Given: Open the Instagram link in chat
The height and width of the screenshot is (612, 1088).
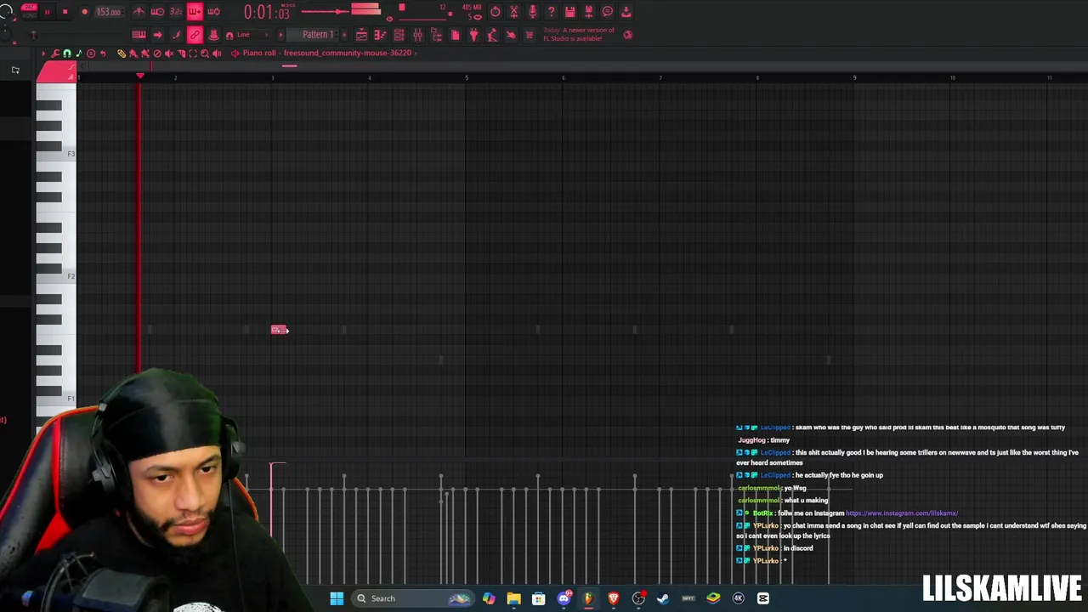Looking at the screenshot, I should (x=901, y=513).
